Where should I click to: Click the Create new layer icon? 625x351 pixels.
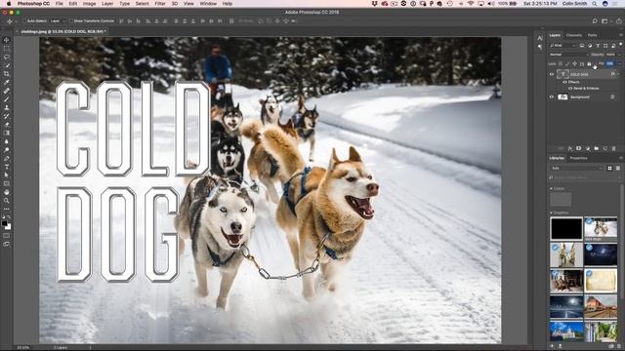[605, 148]
